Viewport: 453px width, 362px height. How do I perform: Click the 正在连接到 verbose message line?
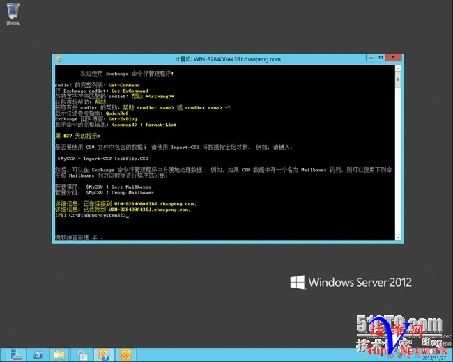coord(125,204)
